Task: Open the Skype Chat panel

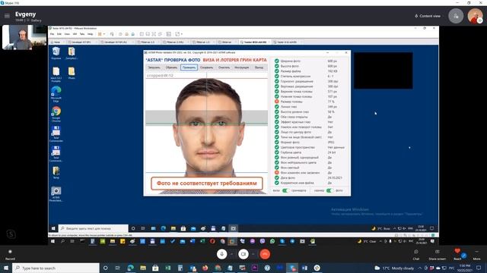Action: [x=416, y=255]
